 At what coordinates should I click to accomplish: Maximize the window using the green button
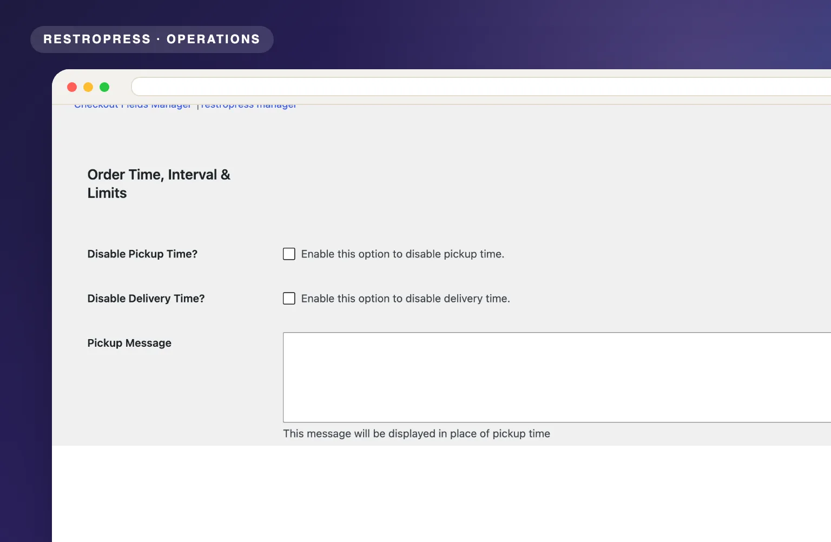coord(104,87)
